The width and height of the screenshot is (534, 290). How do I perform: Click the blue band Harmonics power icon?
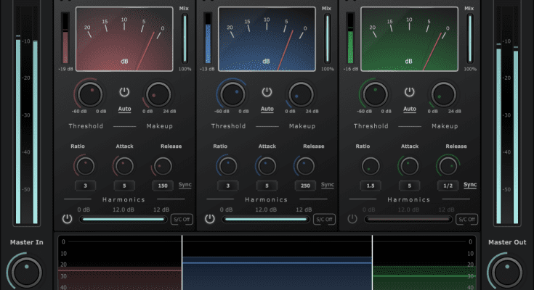click(x=210, y=218)
